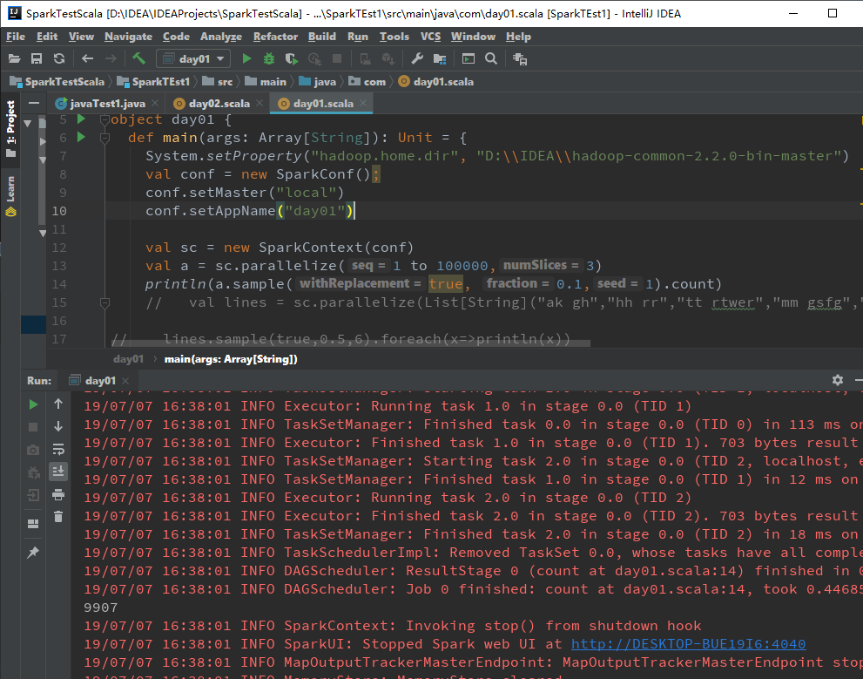863x679 pixels.
Task: Open the 1: Project side tool window tab
Action: point(10,128)
